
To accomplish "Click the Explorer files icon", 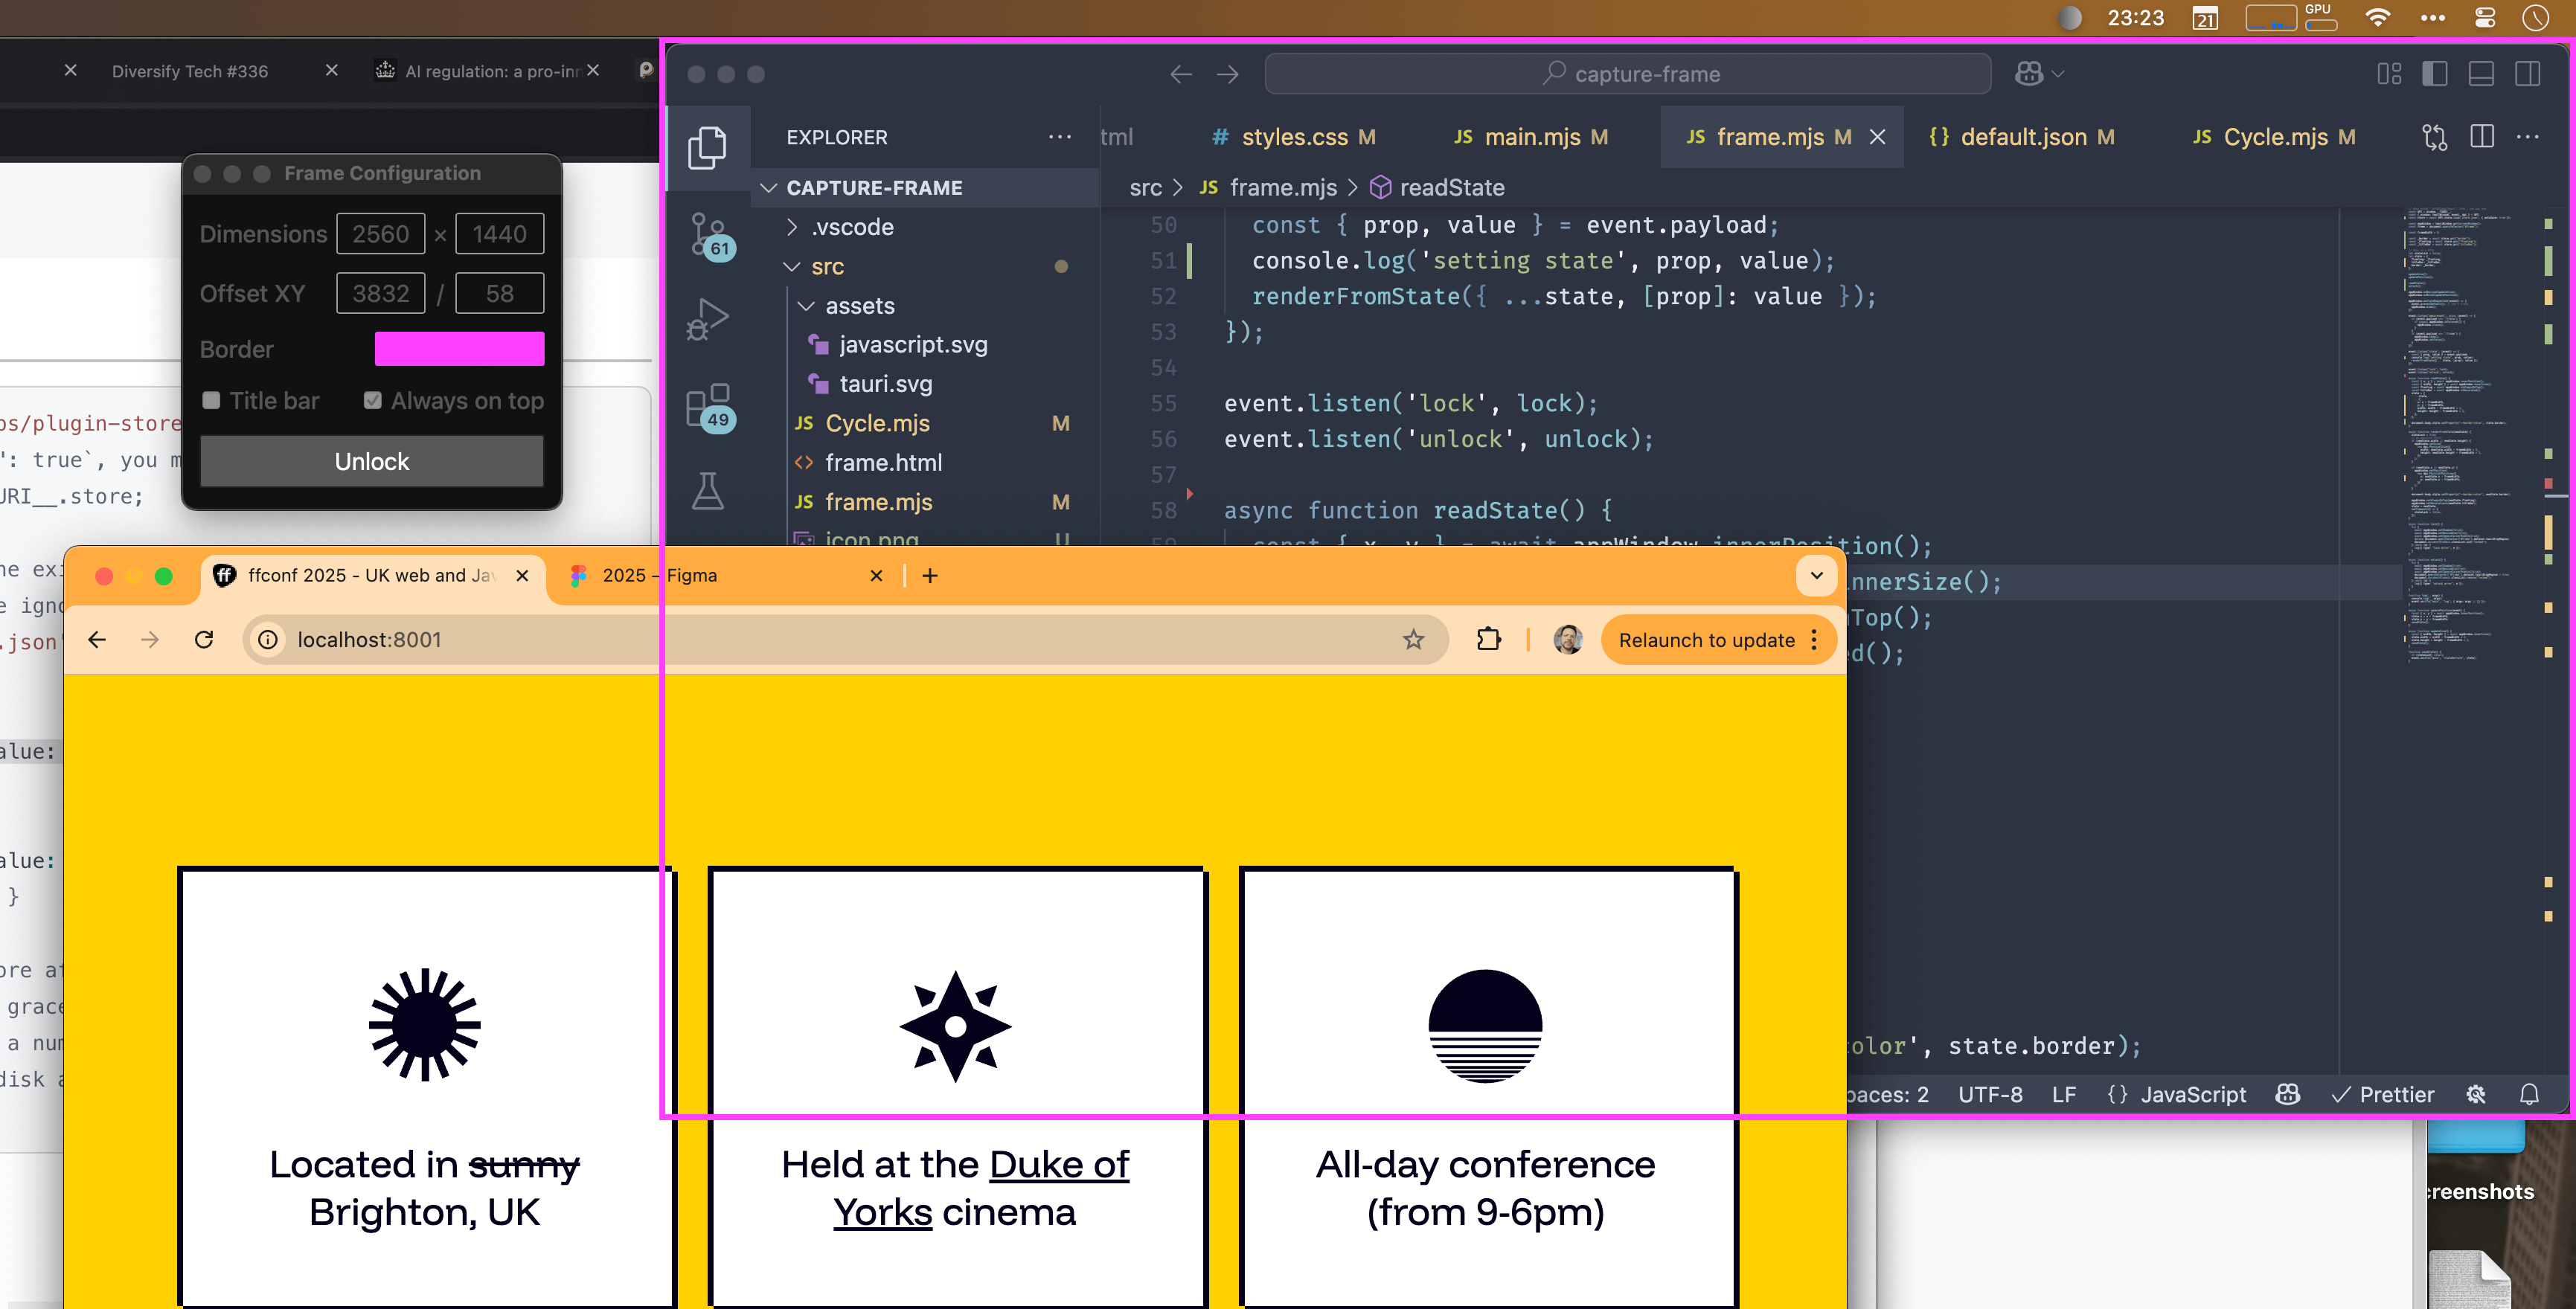I will (x=708, y=147).
